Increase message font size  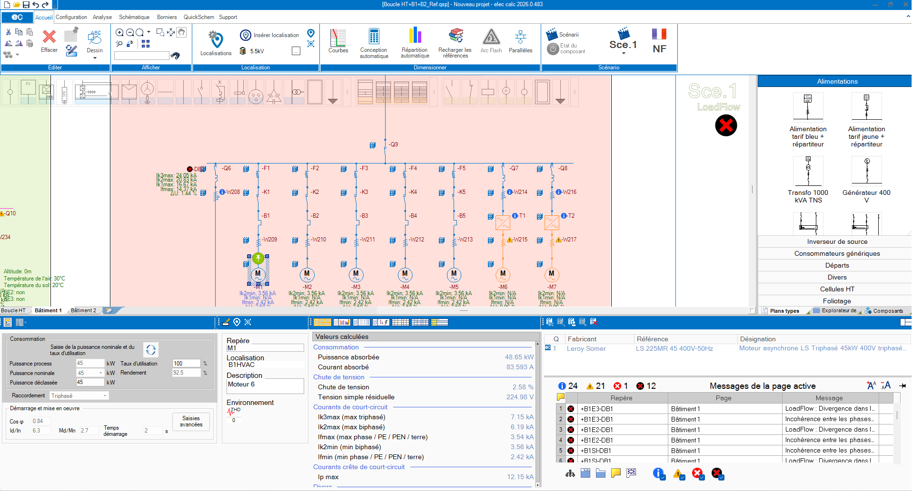[871, 385]
